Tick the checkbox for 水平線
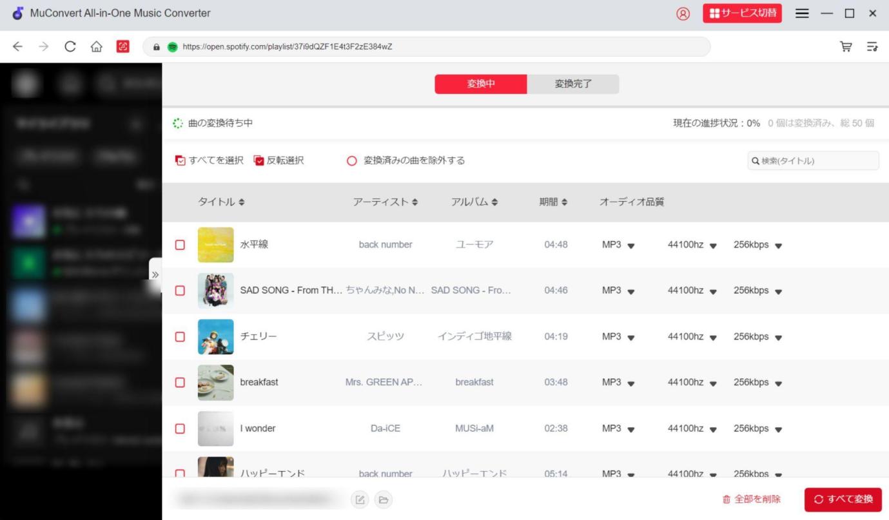Image resolution: width=889 pixels, height=520 pixels. click(x=180, y=245)
